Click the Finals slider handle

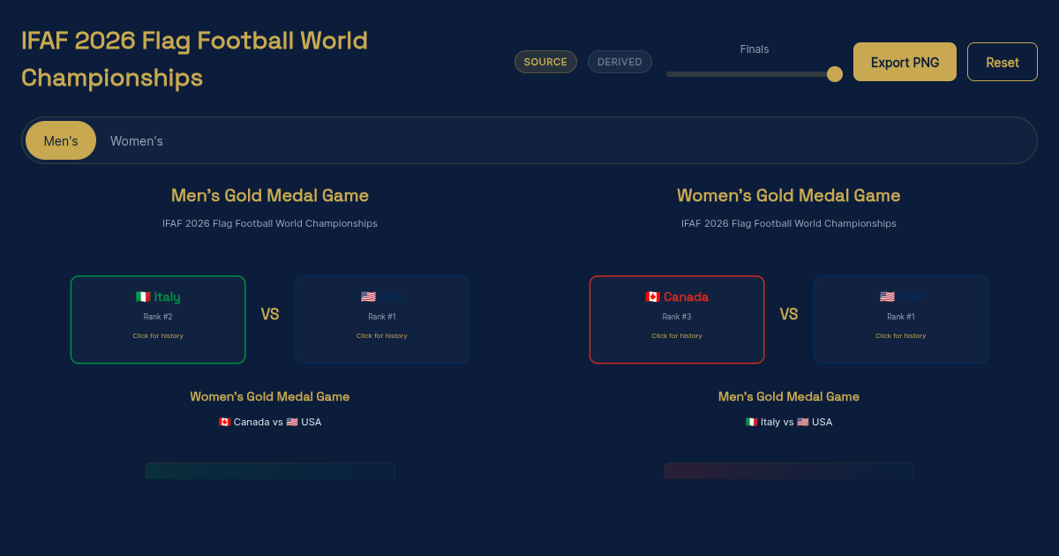click(x=834, y=74)
